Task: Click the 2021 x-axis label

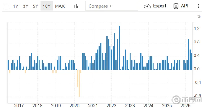Action: pyautogui.click(x=93, y=106)
